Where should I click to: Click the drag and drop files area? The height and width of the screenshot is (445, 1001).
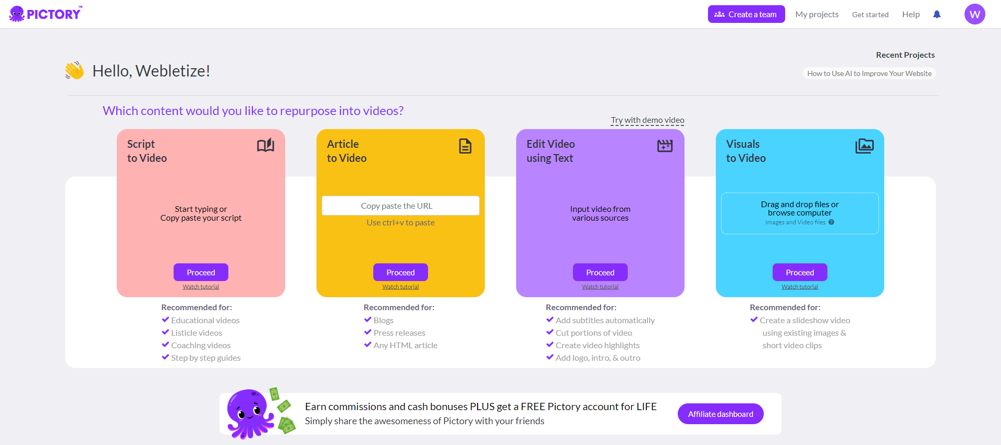point(800,213)
